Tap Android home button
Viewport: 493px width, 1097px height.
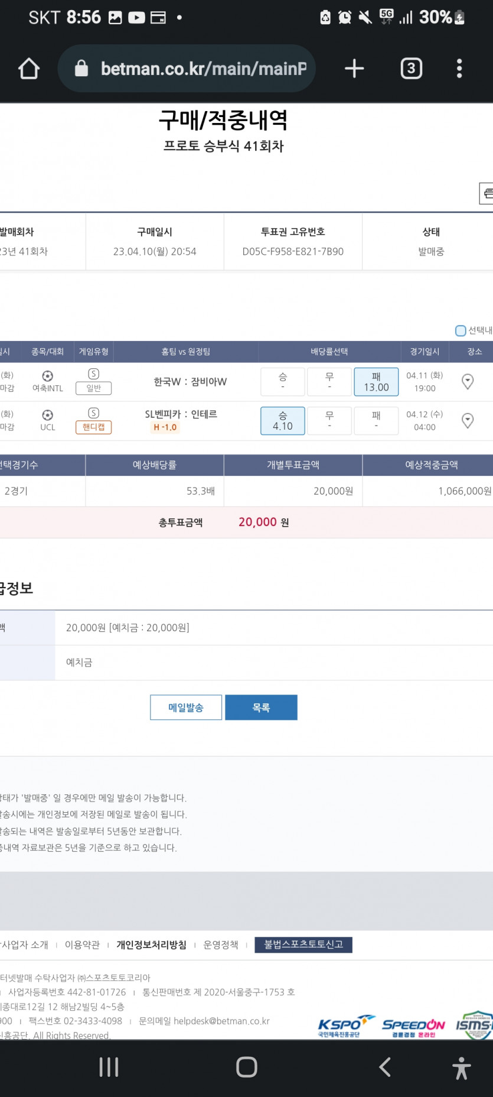(x=246, y=1067)
